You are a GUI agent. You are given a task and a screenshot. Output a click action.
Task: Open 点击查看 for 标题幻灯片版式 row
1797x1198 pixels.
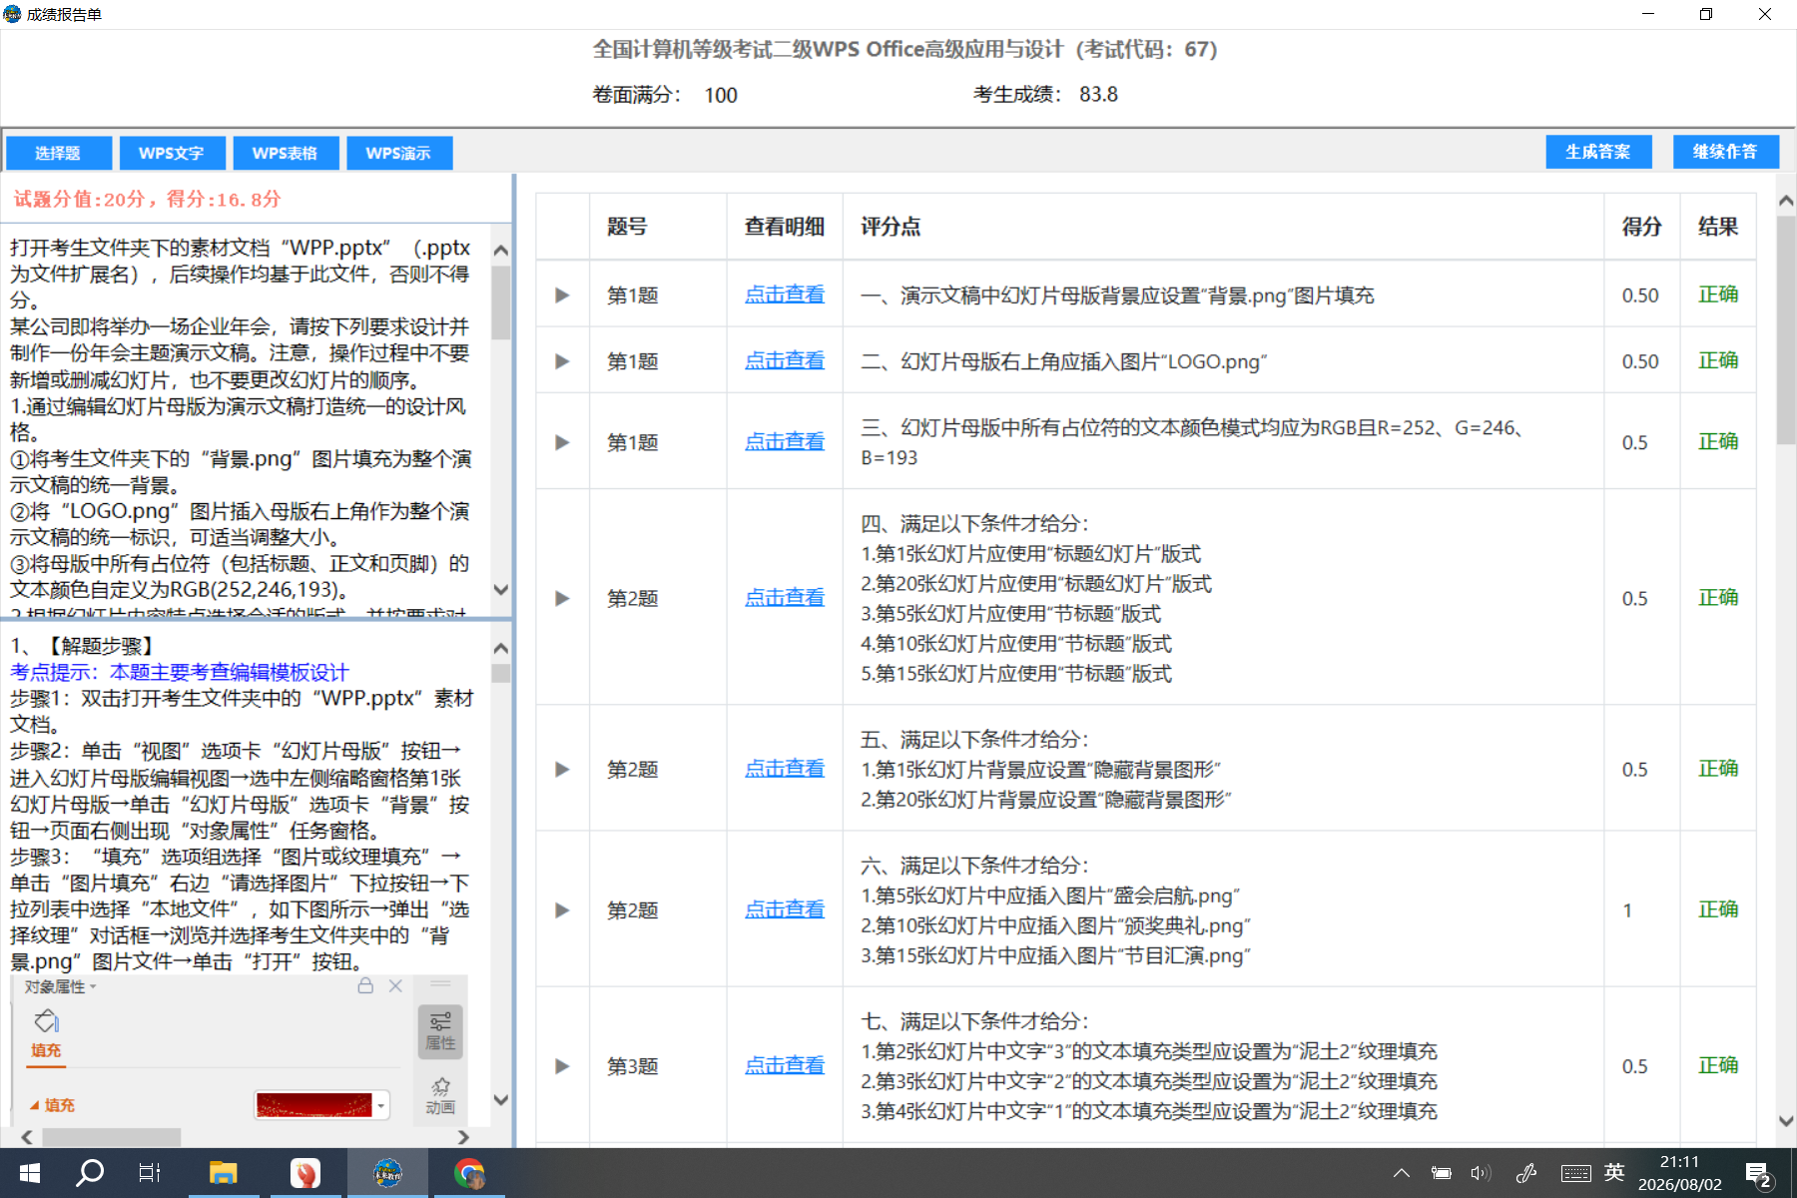785,597
